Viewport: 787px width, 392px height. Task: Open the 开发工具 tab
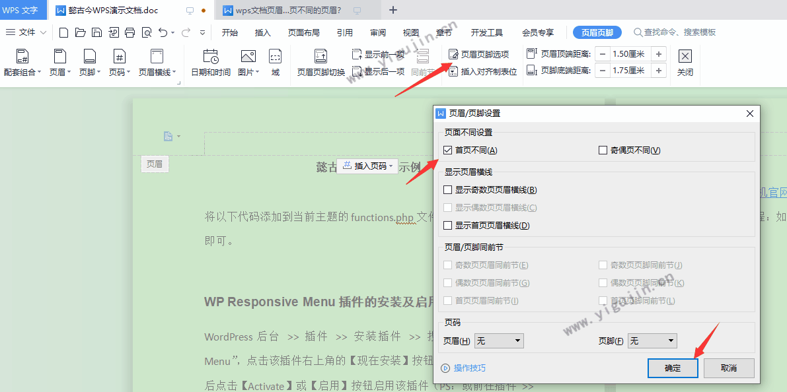486,32
